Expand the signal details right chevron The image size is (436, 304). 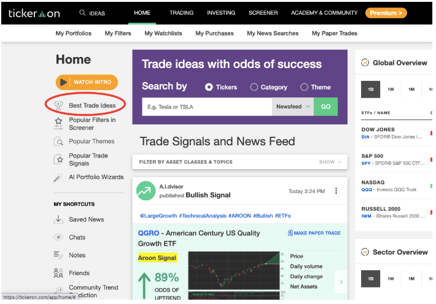[341, 282]
